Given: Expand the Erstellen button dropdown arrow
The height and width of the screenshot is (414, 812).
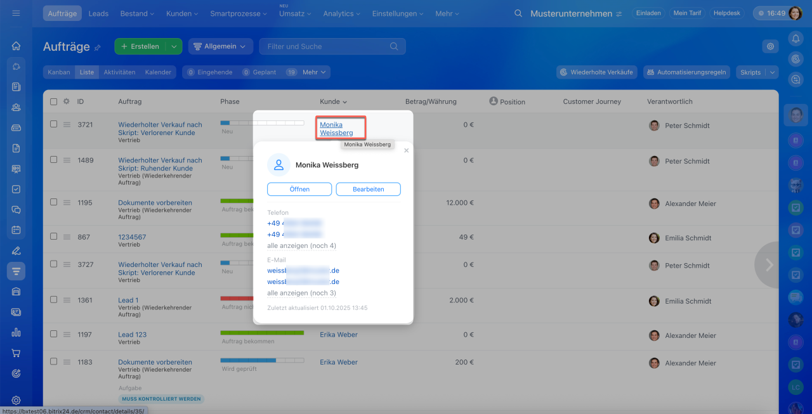Looking at the screenshot, I should tap(174, 46).
